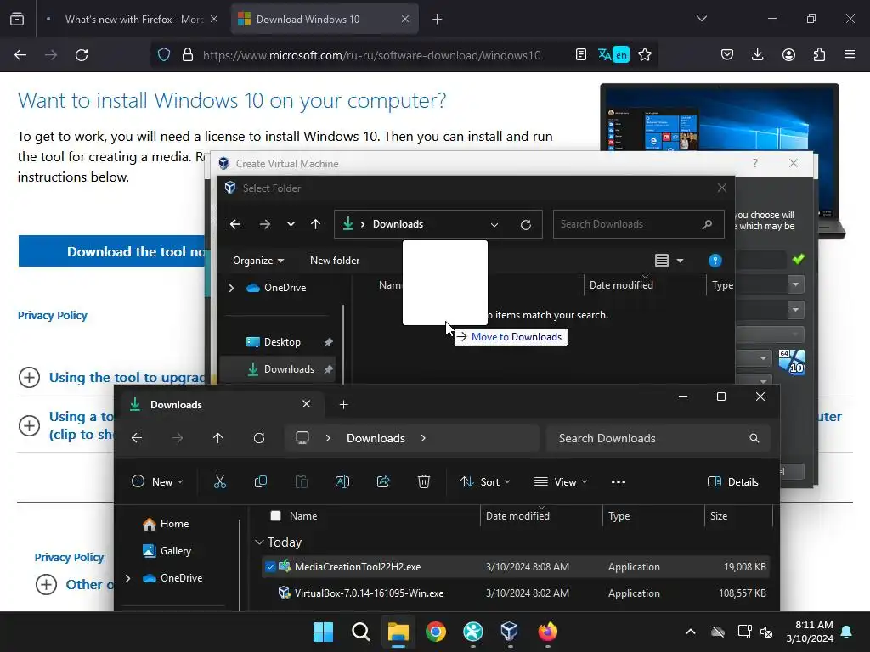The height and width of the screenshot is (652, 870).
Task: Open Google Chrome from the taskbar
Action: (x=436, y=632)
